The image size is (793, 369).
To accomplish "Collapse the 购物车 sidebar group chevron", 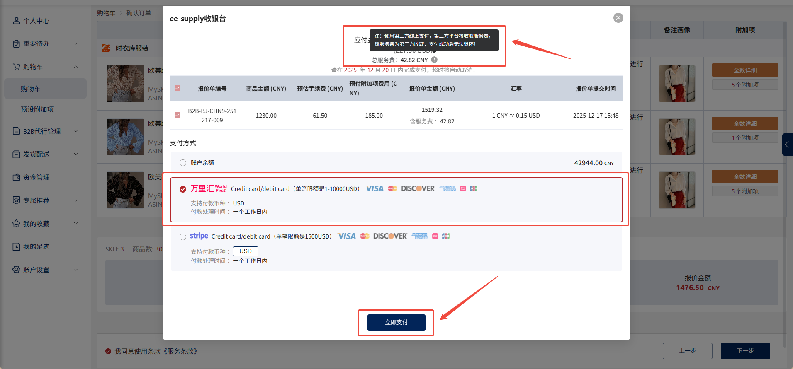I will point(76,67).
